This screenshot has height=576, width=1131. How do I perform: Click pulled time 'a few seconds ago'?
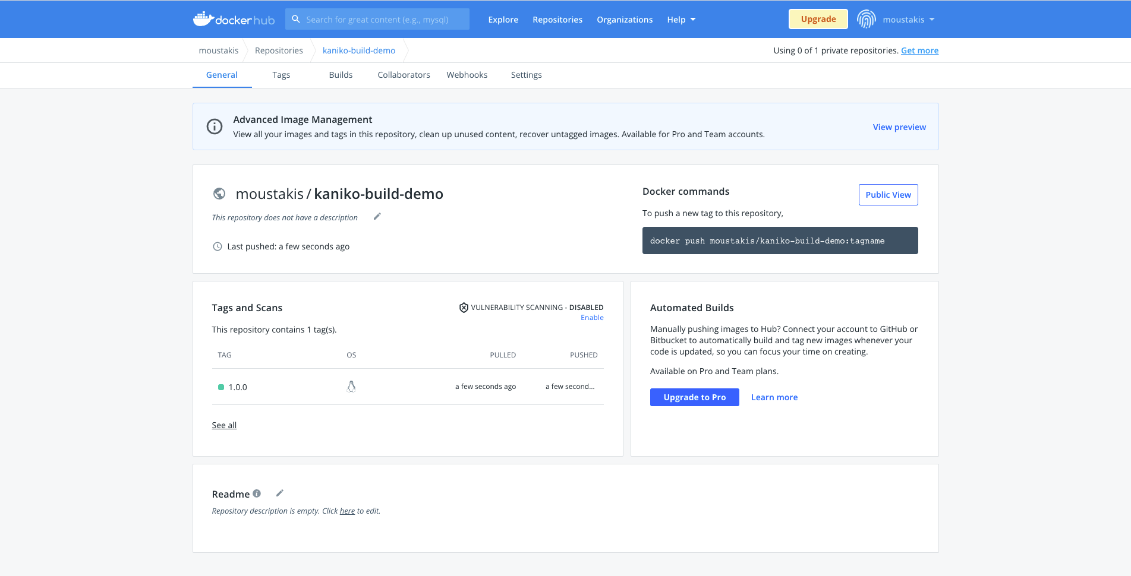click(x=486, y=387)
